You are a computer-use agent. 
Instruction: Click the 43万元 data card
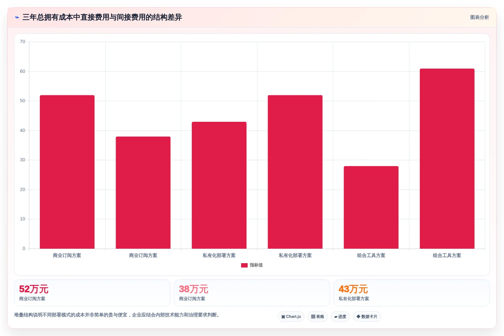(x=412, y=293)
